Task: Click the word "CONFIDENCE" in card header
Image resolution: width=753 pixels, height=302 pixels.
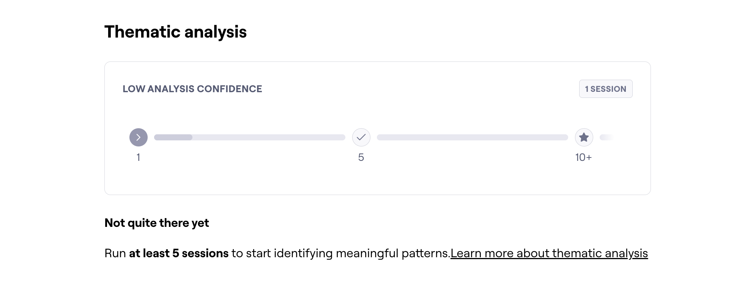Action: point(229,89)
